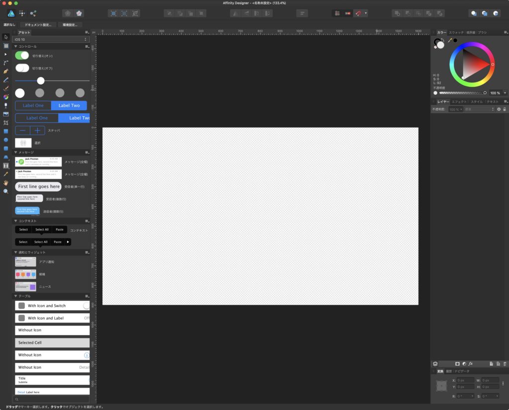Switch to the スタイル tab
This screenshot has width=509, height=410.
click(477, 102)
